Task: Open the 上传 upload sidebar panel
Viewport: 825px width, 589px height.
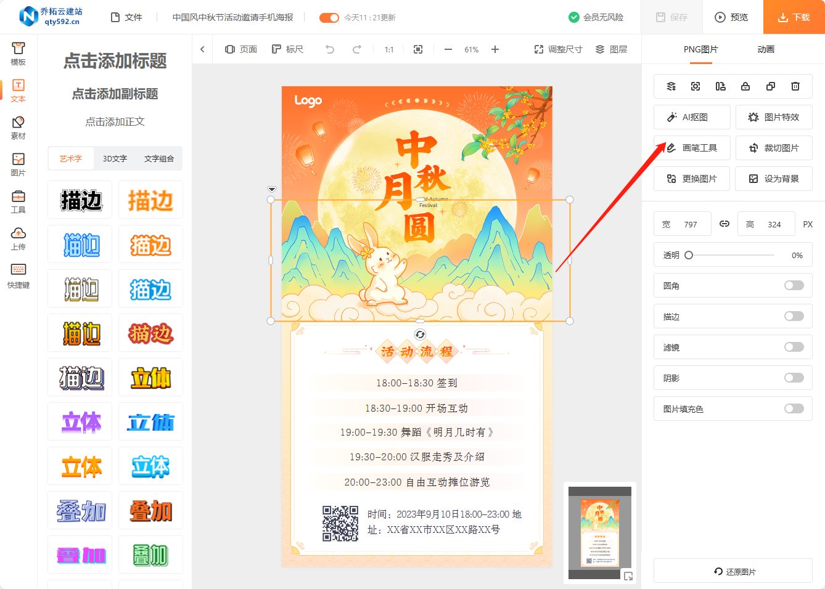Action: 18,239
